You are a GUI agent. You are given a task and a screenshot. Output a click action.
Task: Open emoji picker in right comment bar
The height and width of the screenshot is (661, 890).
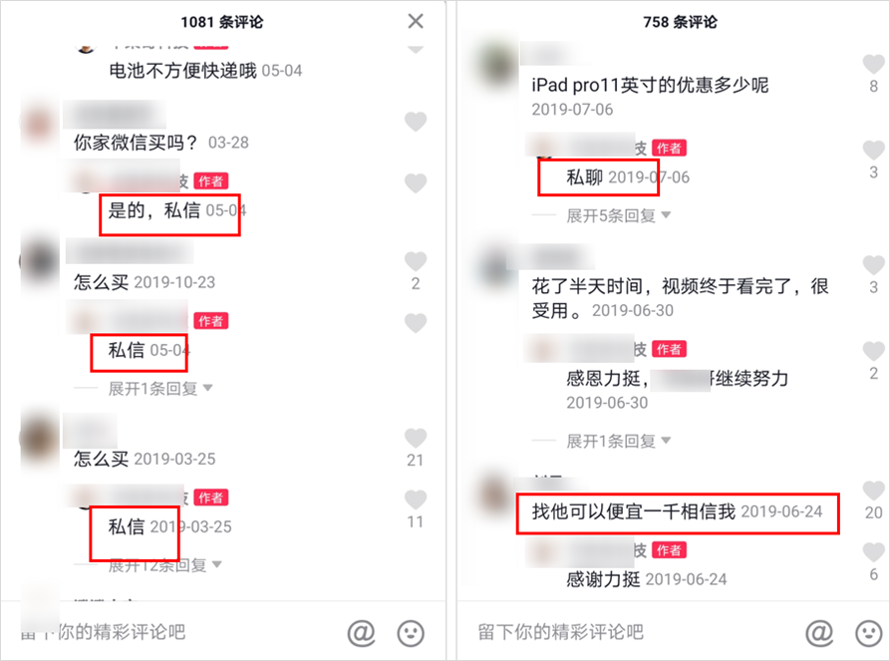(869, 633)
